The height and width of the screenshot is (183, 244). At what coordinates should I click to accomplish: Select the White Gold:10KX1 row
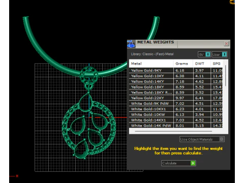(176, 109)
